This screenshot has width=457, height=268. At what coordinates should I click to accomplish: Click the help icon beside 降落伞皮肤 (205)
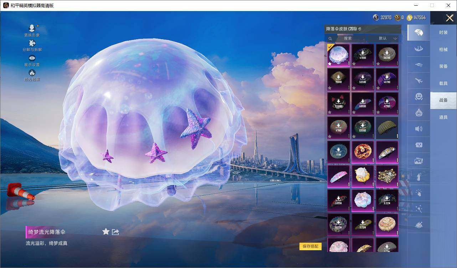[360, 29]
